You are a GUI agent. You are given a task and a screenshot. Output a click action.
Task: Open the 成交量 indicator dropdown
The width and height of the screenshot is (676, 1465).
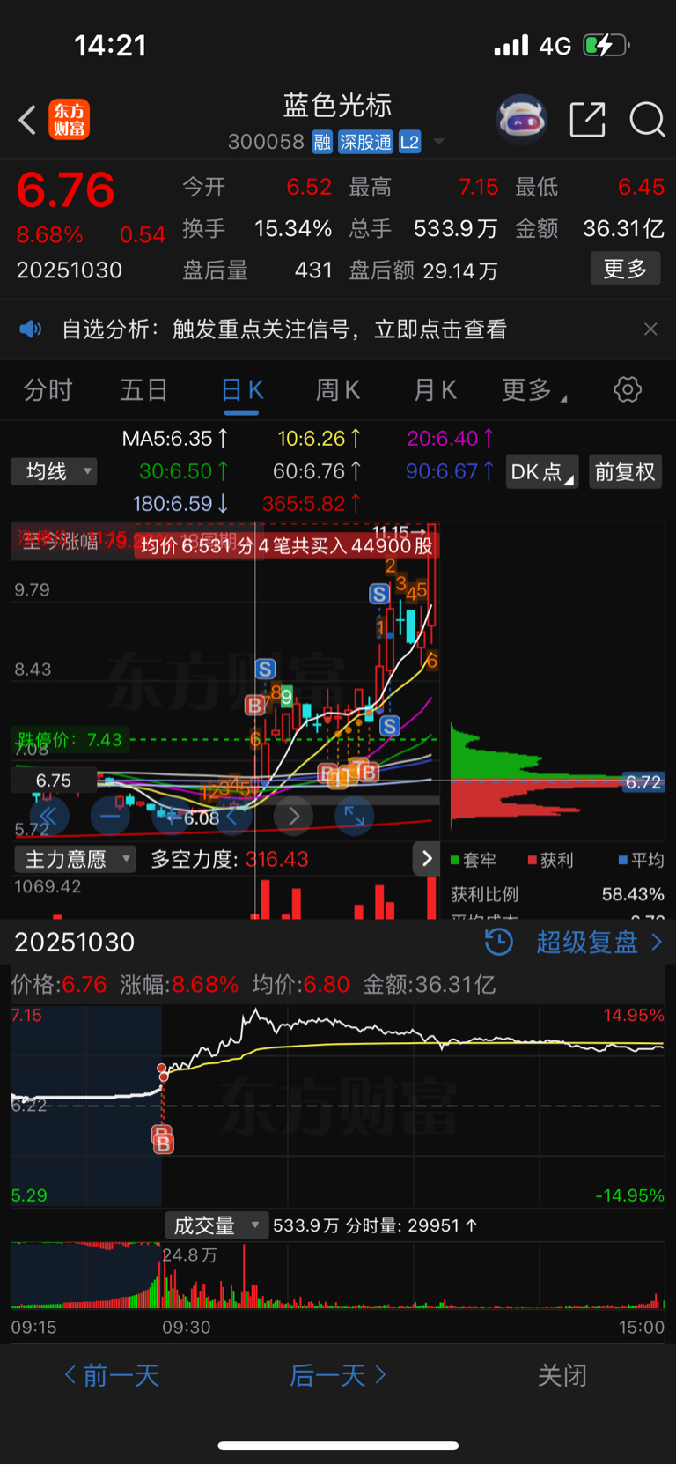[x=216, y=1225]
